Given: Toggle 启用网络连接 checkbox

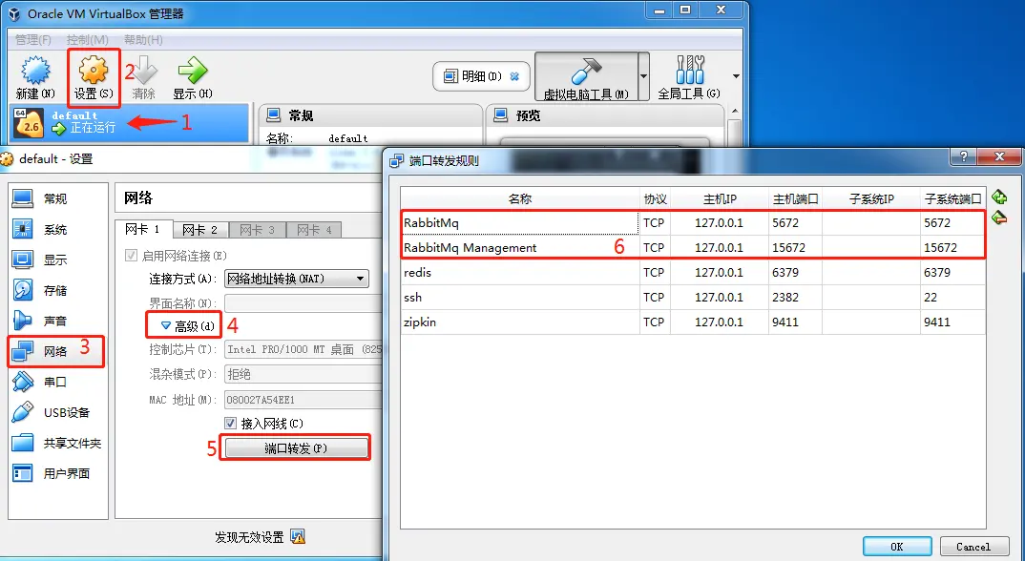Looking at the screenshot, I should pyautogui.click(x=132, y=256).
